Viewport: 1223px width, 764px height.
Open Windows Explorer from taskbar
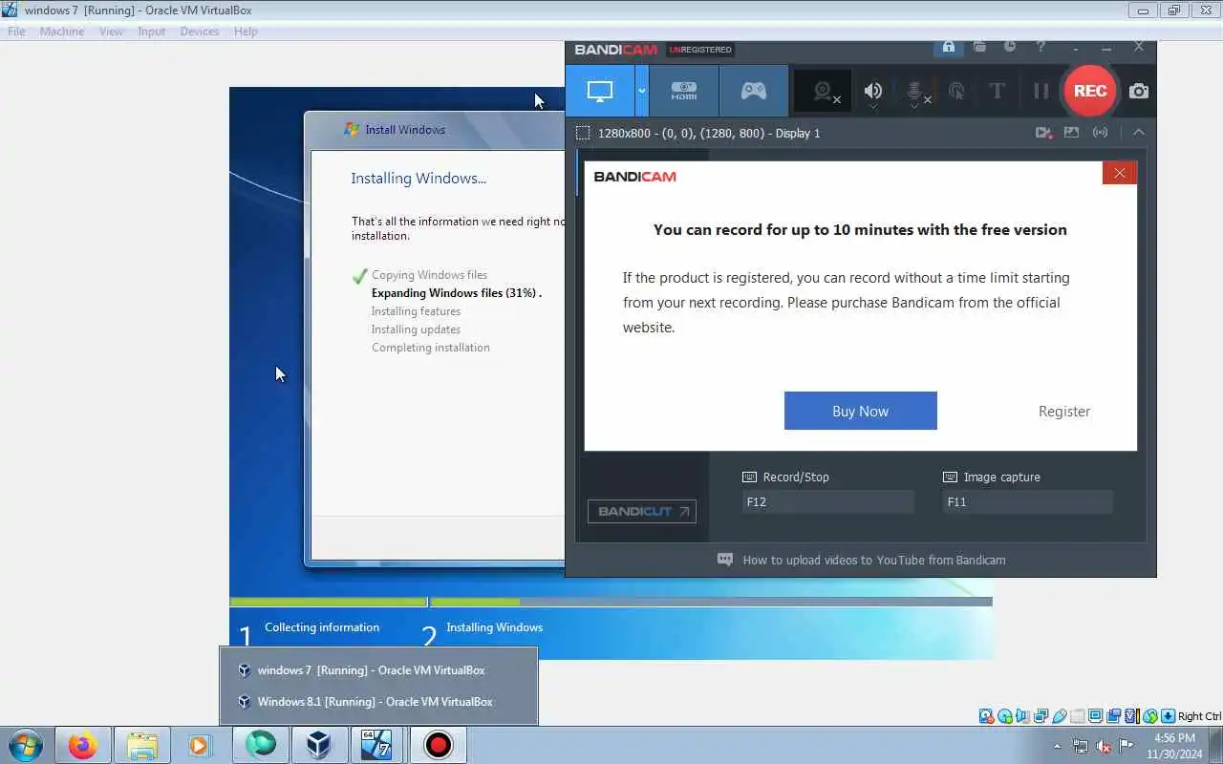[x=141, y=745]
